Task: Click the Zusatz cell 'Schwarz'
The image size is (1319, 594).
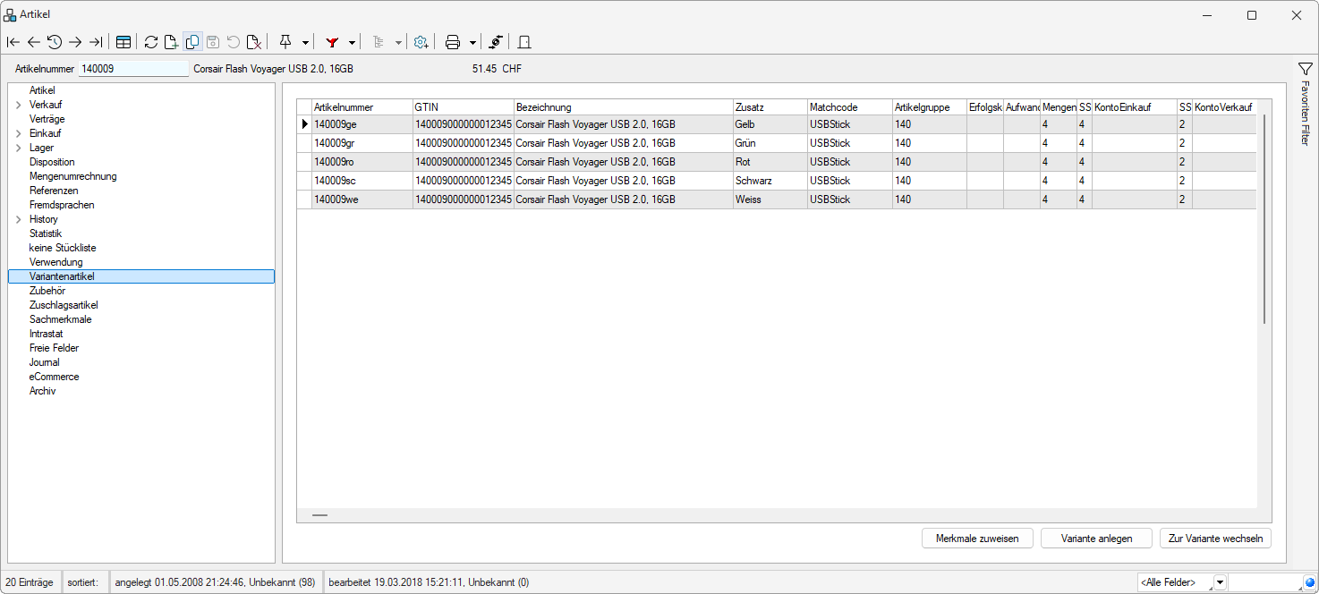Action: (770, 181)
